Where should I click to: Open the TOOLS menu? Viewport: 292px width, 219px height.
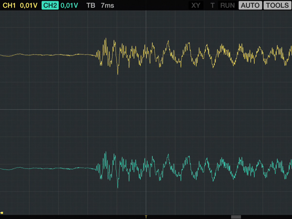(277, 5)
